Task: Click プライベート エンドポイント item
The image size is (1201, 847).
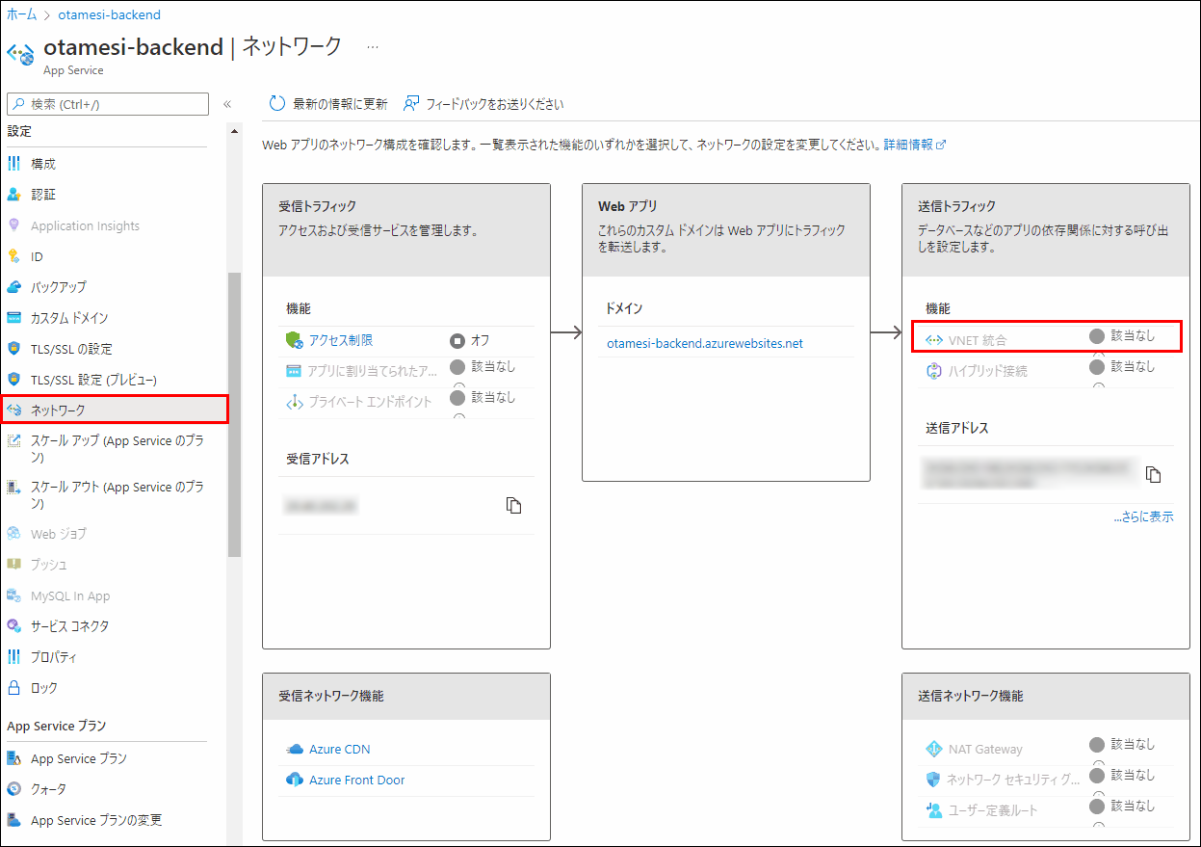Action: 371,402
